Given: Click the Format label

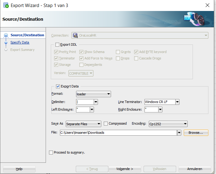Looking at the screenshot, I should pyautogui.click(x=57, y=94).
